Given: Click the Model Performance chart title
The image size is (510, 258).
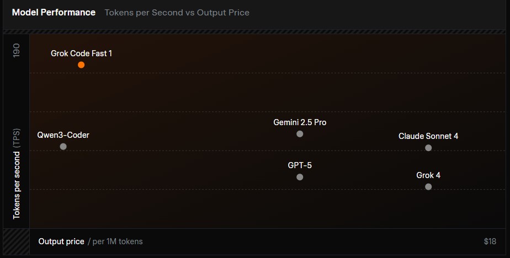Looking at the screenshot, I should (x=54, y=12).
